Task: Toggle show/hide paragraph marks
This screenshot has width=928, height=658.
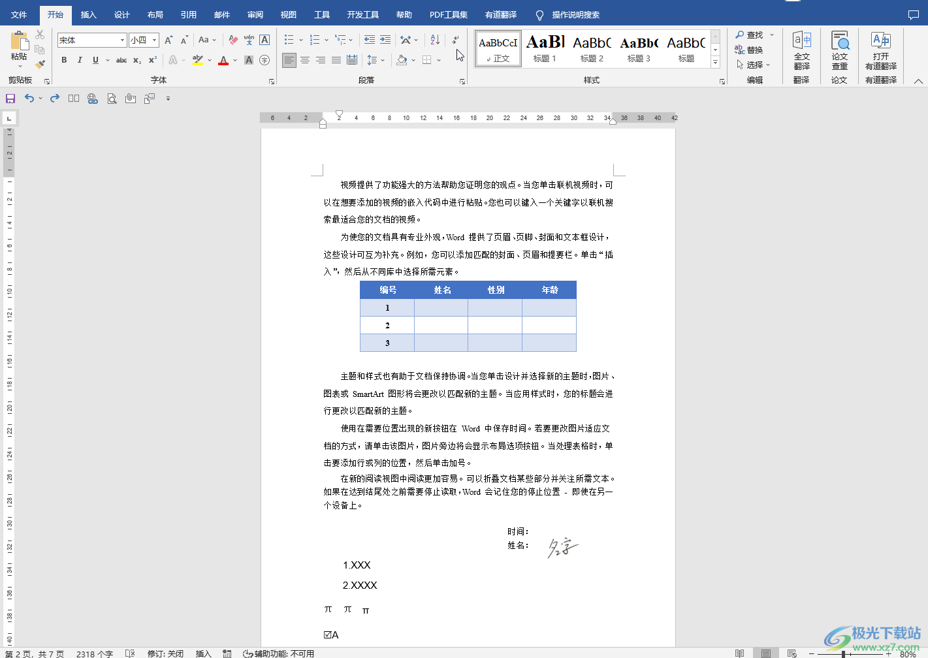Action: (455, 40)
